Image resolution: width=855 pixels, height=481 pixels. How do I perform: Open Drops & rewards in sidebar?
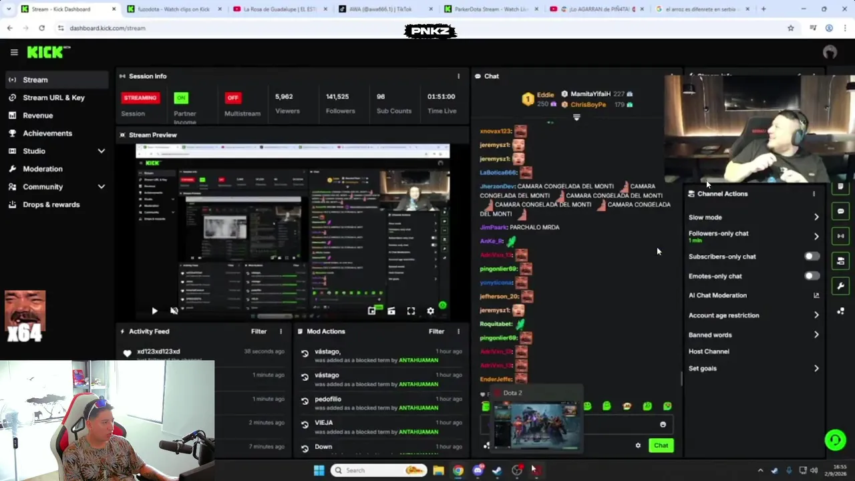point(56,204)
